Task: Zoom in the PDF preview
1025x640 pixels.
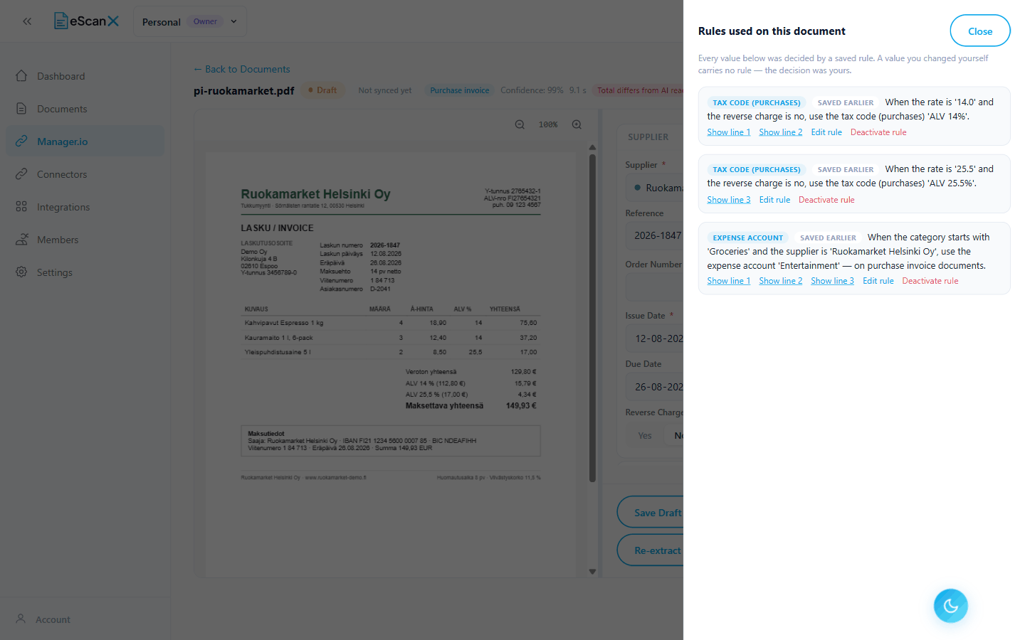Action: tap(577, 124)
